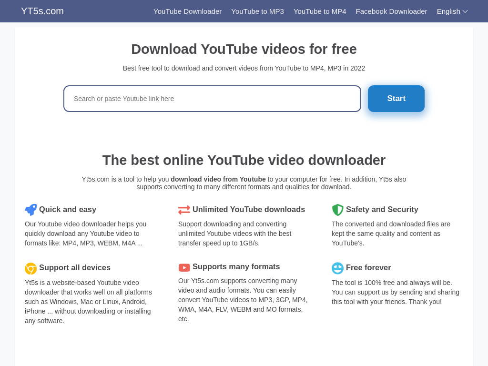Click the tool is 100% free paragraph

pyautogui.click(x=395, y=292)
